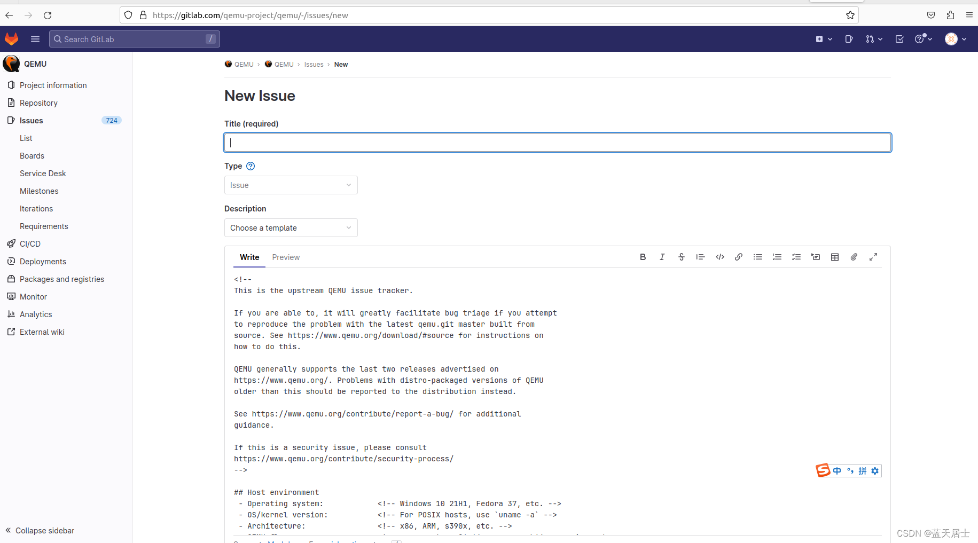Apply strikethrough formatting

681,257
